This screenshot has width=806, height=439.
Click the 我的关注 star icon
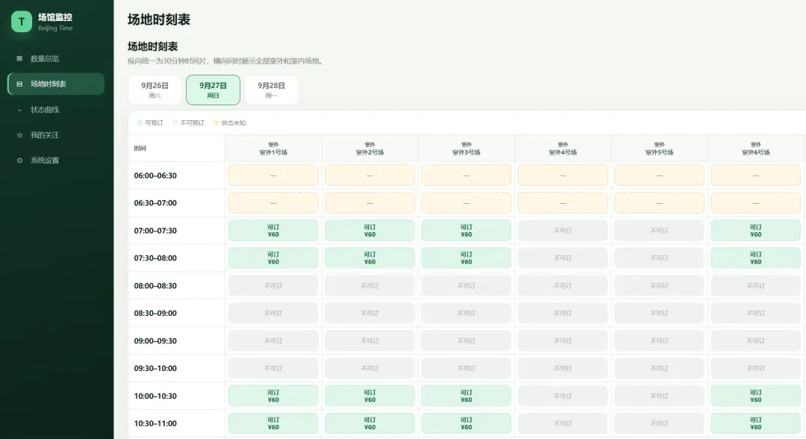(x=19, y=134)
